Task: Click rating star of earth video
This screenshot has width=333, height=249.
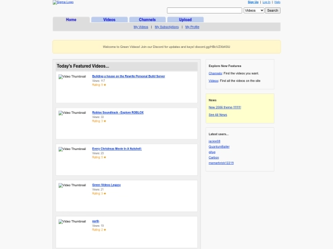Action: 105,230
